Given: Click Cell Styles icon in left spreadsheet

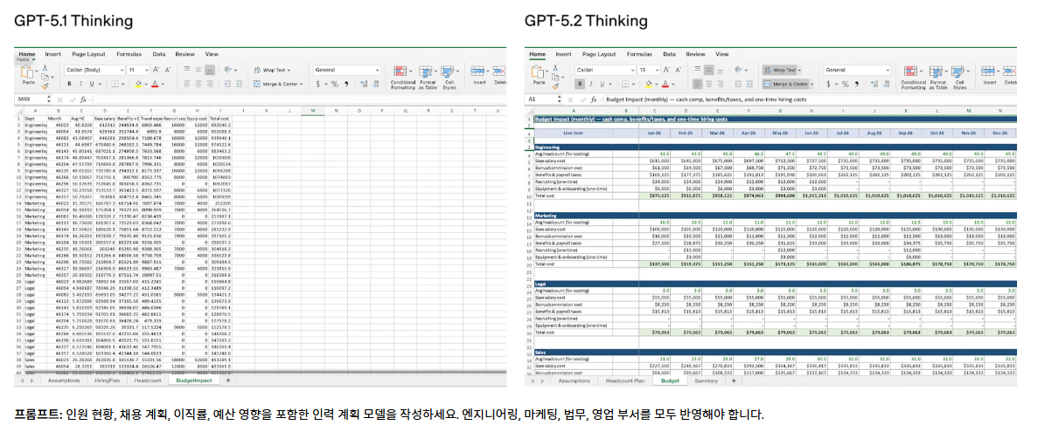Looking at the screenshot, I should 449,72.
